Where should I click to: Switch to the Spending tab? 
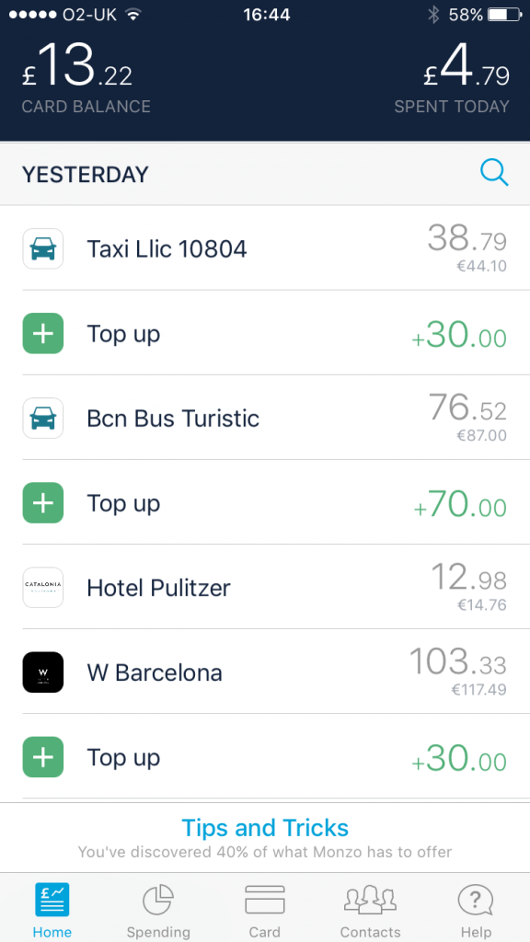pos(158,911)
